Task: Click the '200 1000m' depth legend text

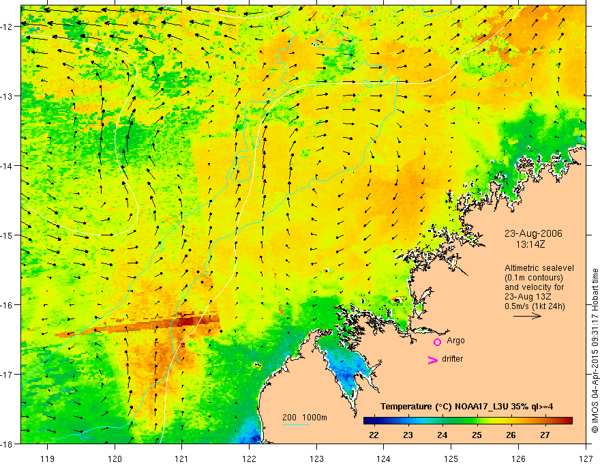Action: tap(305, 418)
